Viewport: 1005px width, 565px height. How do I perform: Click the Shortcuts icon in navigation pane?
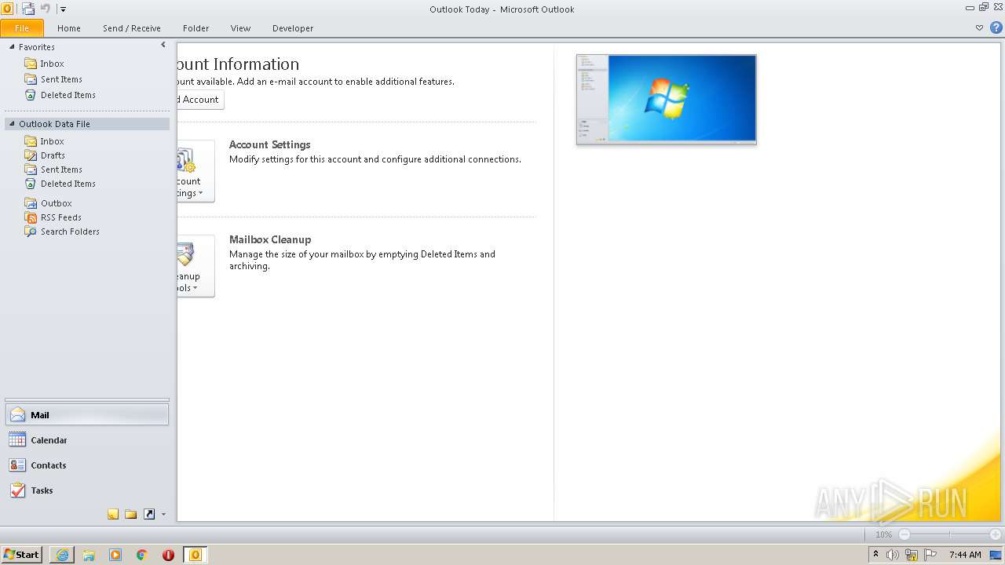(x=149, y=514)
